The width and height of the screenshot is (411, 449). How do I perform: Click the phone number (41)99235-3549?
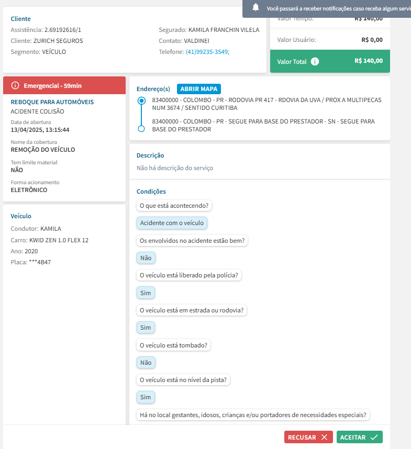pos(207,52)
